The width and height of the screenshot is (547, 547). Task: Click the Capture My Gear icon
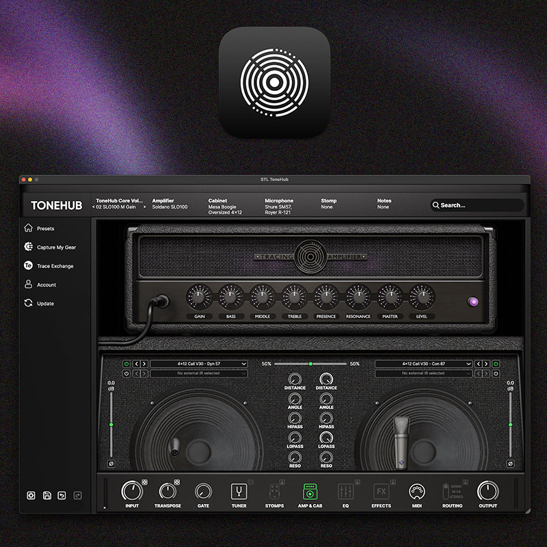point(28,247)
